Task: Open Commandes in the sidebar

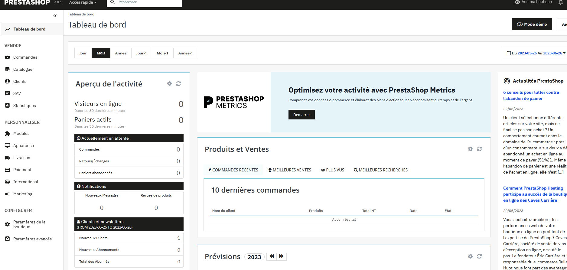Action: 25,57
